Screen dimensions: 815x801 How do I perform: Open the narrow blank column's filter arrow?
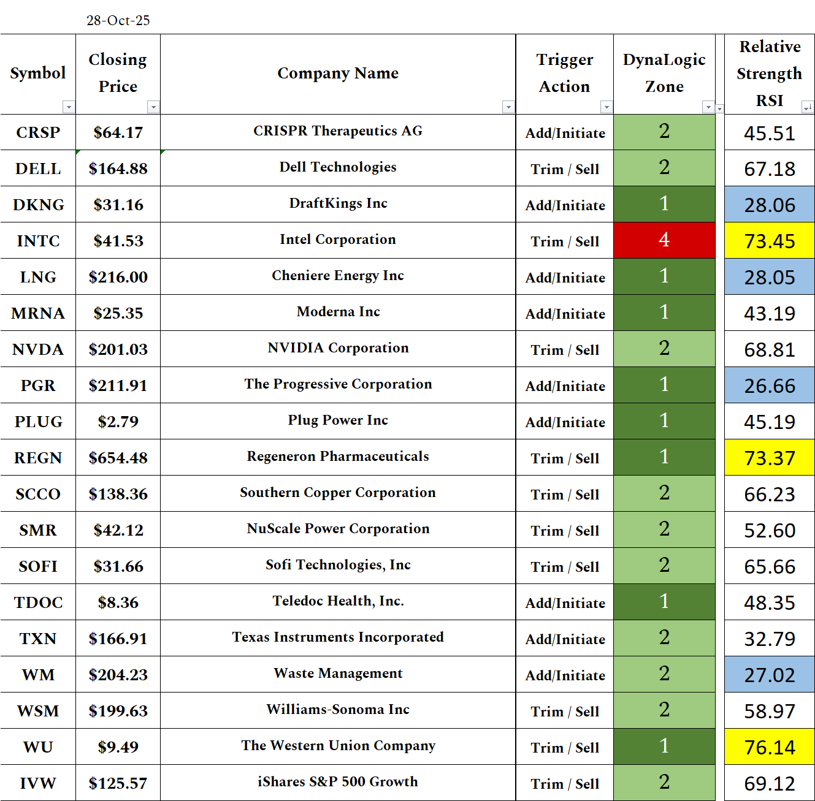720,108
